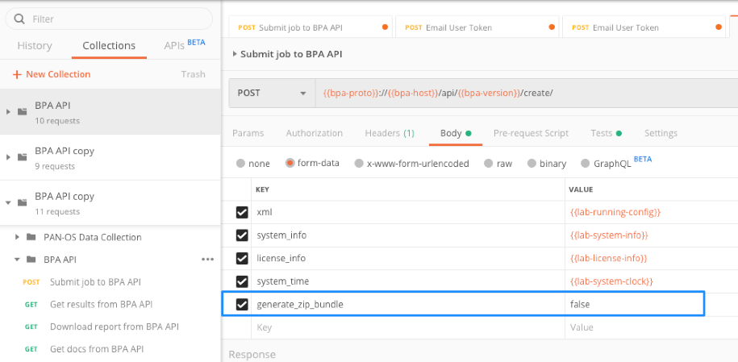Select the raw body type radio button

[488, 163]
